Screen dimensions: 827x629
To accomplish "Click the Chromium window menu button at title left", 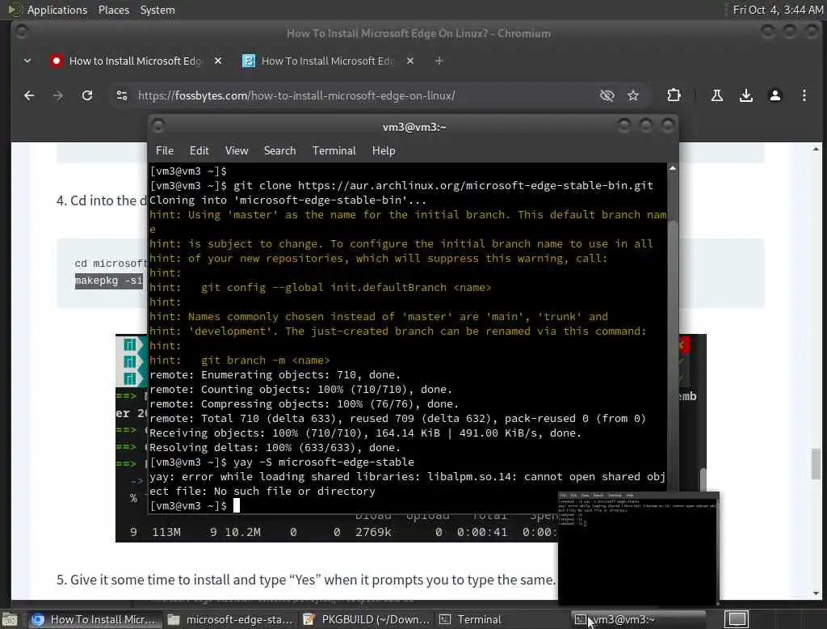I will point(22,33).
